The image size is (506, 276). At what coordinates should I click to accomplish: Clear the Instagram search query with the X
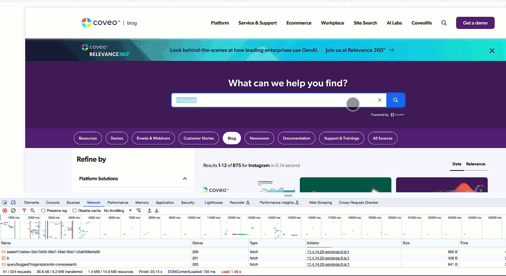tap(380, 100)
